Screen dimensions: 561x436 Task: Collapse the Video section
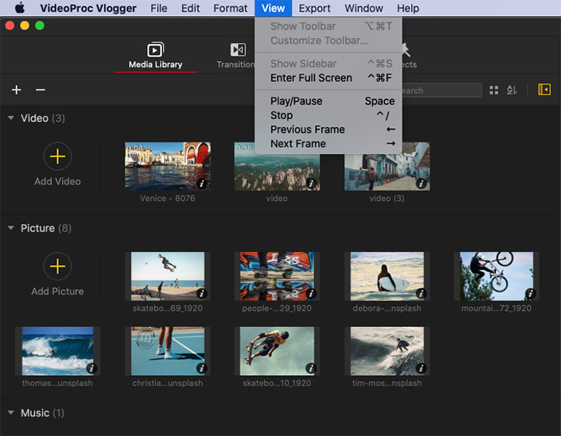point(11,118)
